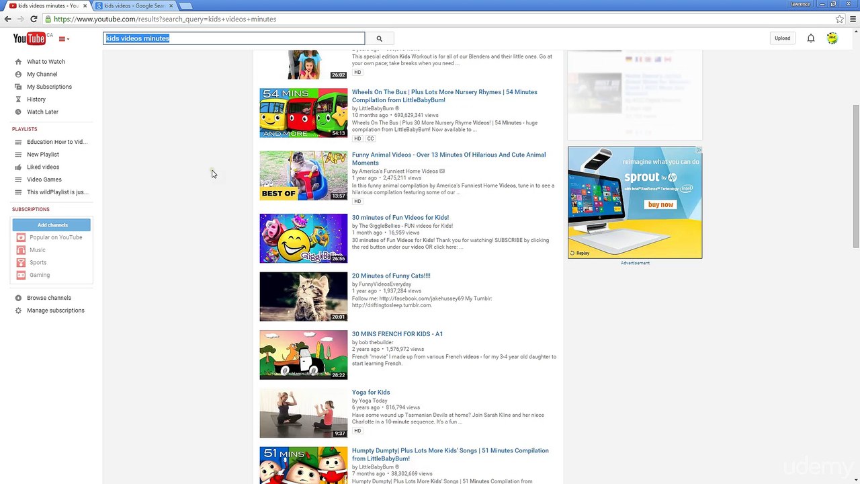Open Liked videos playlist
860x484 pixels.
click(43, 167)
